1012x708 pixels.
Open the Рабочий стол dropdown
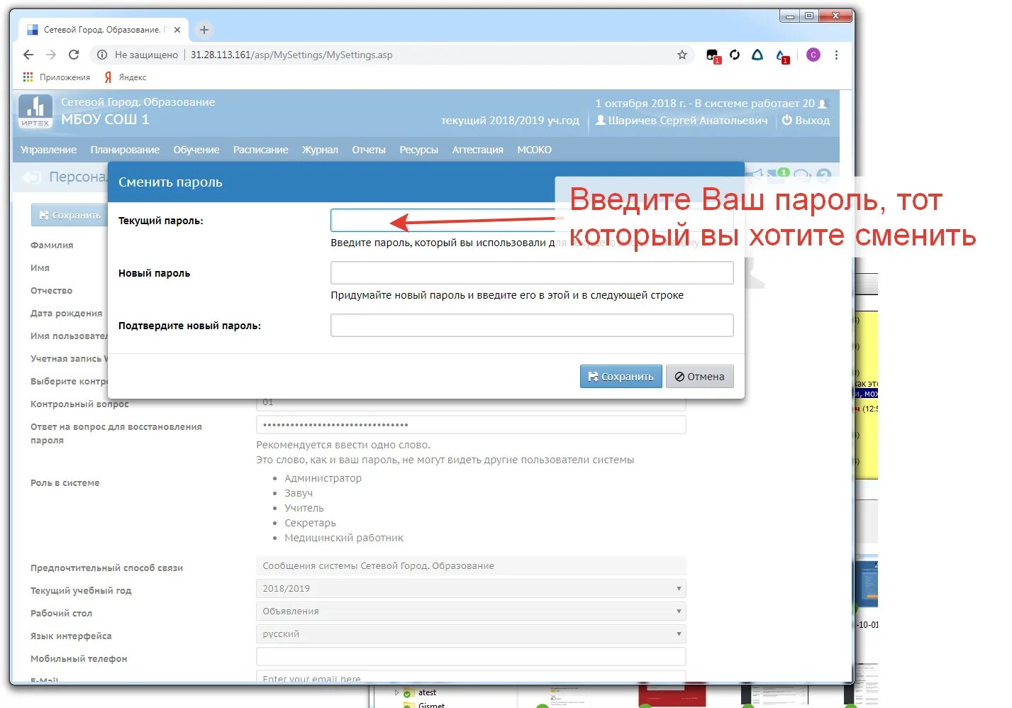(x=471, y=612)
